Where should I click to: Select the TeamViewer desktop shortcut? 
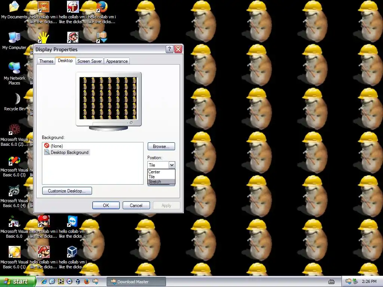(x=73, y=221)
